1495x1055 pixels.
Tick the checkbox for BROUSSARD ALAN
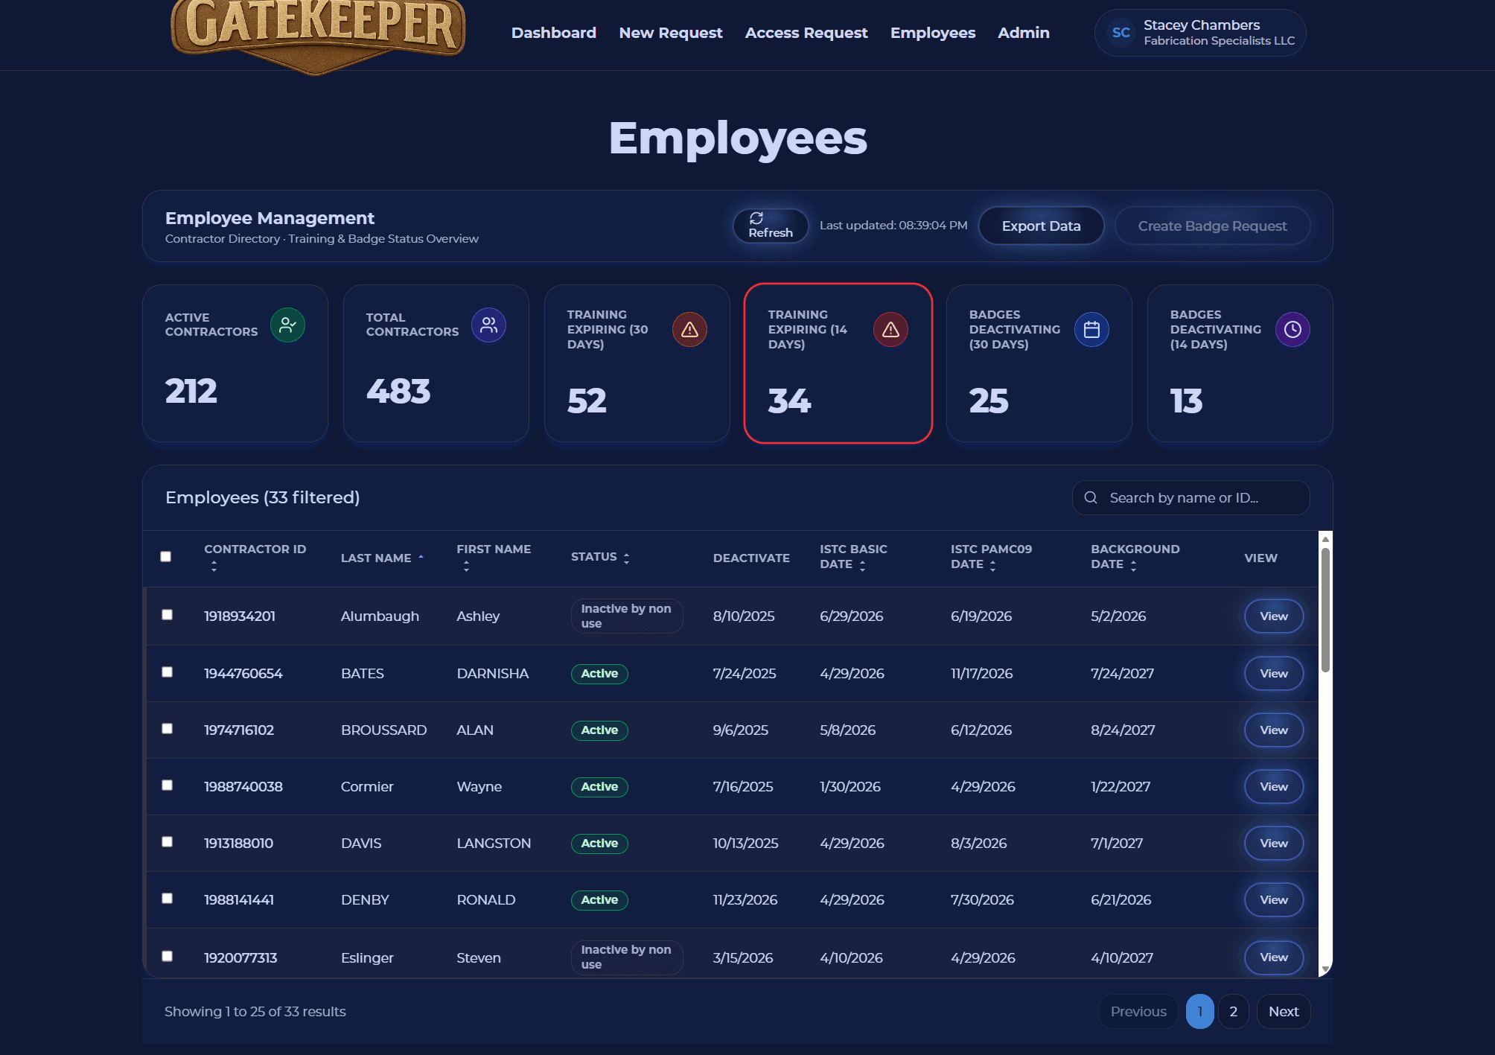(168, 729)
